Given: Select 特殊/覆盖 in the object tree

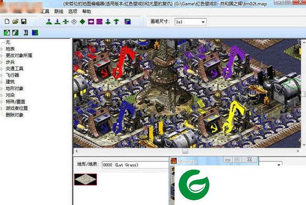Looking at the screenshot, I should pyautogui.click(x=15, y=102).
